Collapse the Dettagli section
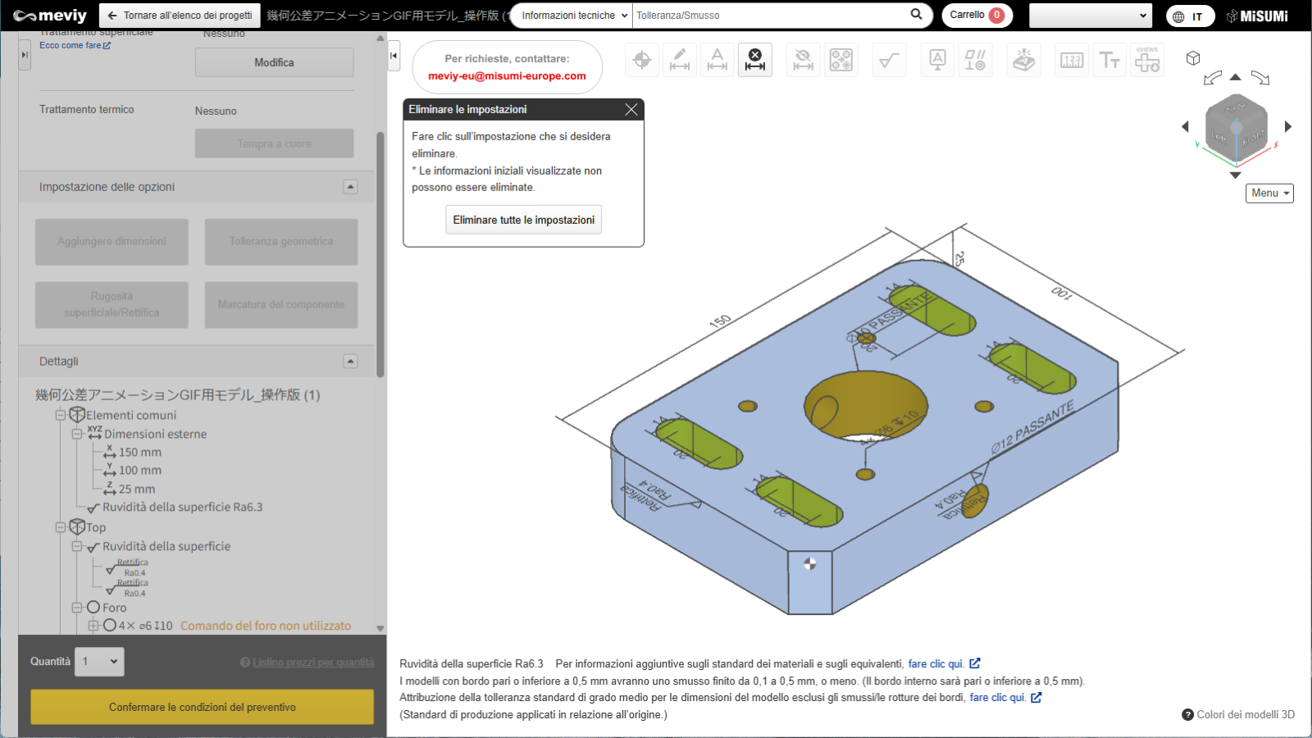The image size is (1312, 738). click(x=350, y=362)
